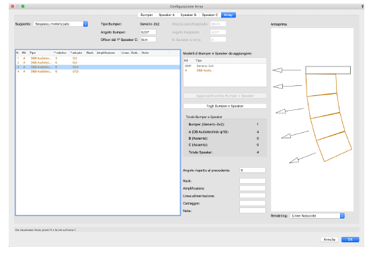The width and height of the screenshot is (371, 253).
Task: Open the Rendering dropdown 'Linee Nascoste'
Action: pyautogui.click(x=317, y=216)
